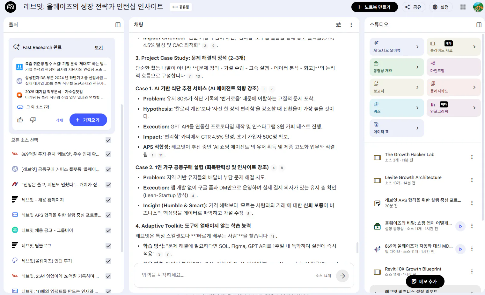Click 메모 추가 button
485x295 pixels.
tap(425, 281)
